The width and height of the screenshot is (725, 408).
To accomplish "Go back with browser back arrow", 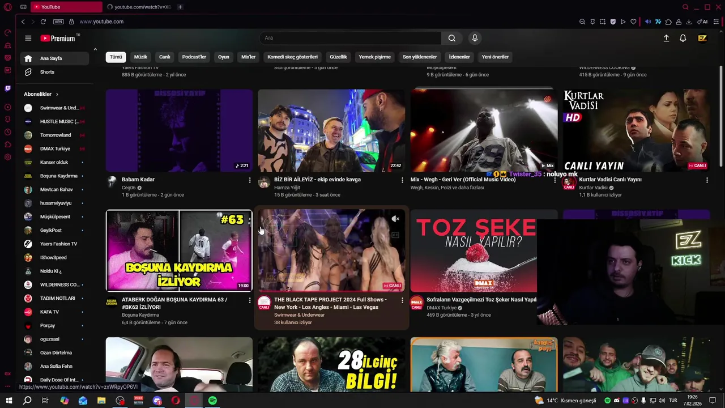I will tap(23, 22).
